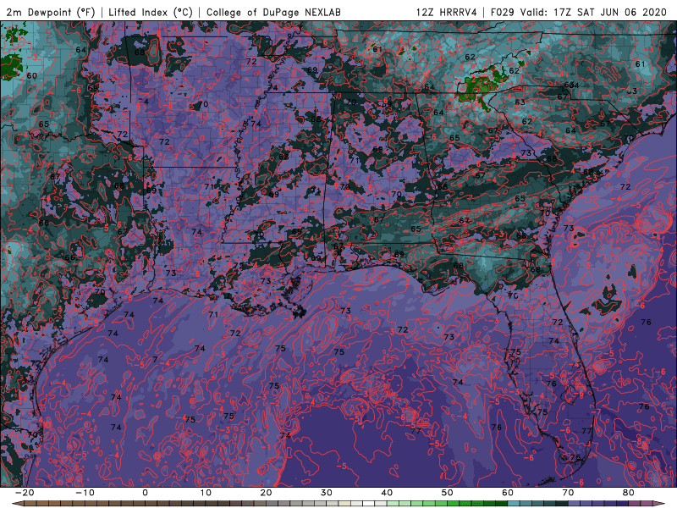Pick the bright green swatch below the 50 tick

(453, 504)
